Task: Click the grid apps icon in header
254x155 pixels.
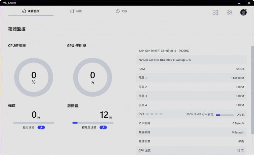Action: [215, 13]
